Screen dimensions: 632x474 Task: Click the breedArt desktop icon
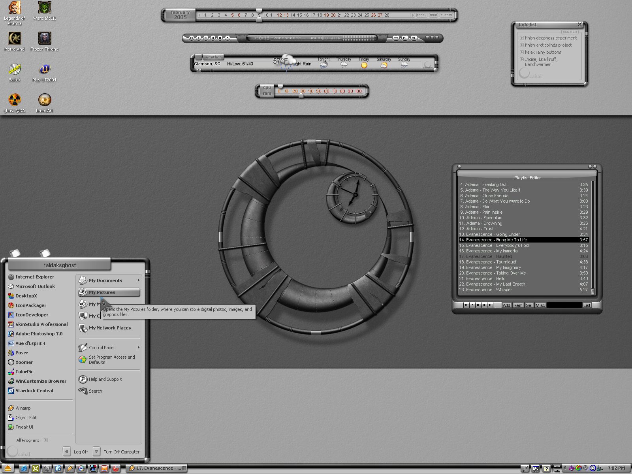[x=45, y=103]
